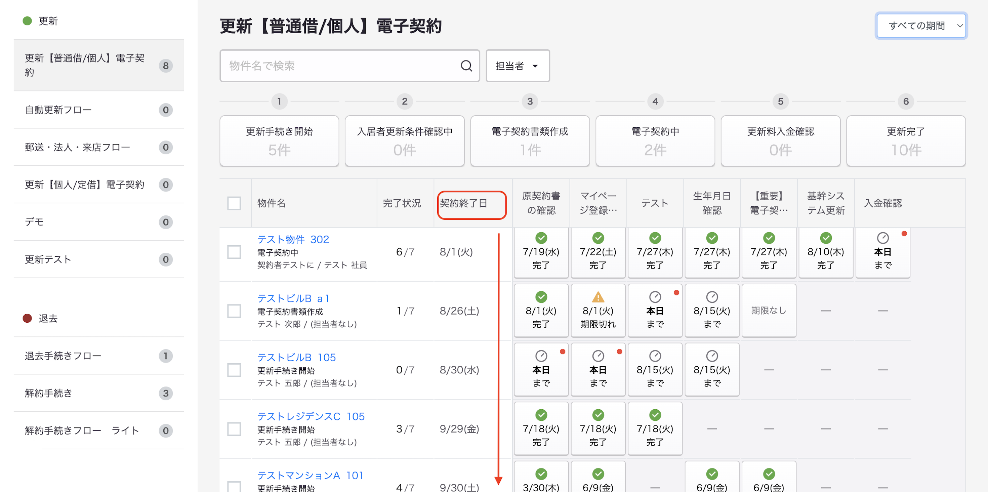
Task: Click green check in 【重要】電子契 for テスト物件 302
Action: coord(769,238)
